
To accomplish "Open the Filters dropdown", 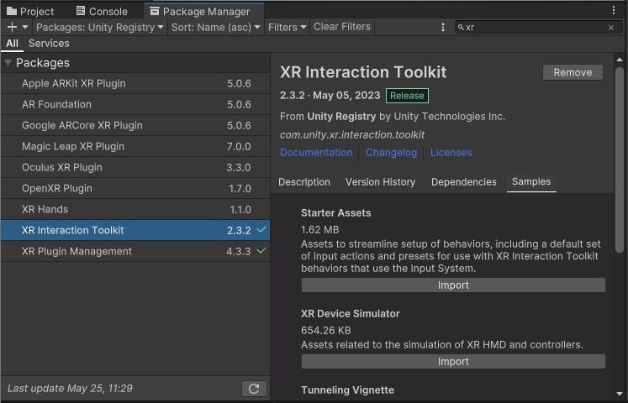I will (287, 27).
